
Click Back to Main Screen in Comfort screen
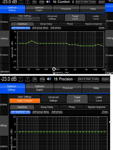[86, 2]
